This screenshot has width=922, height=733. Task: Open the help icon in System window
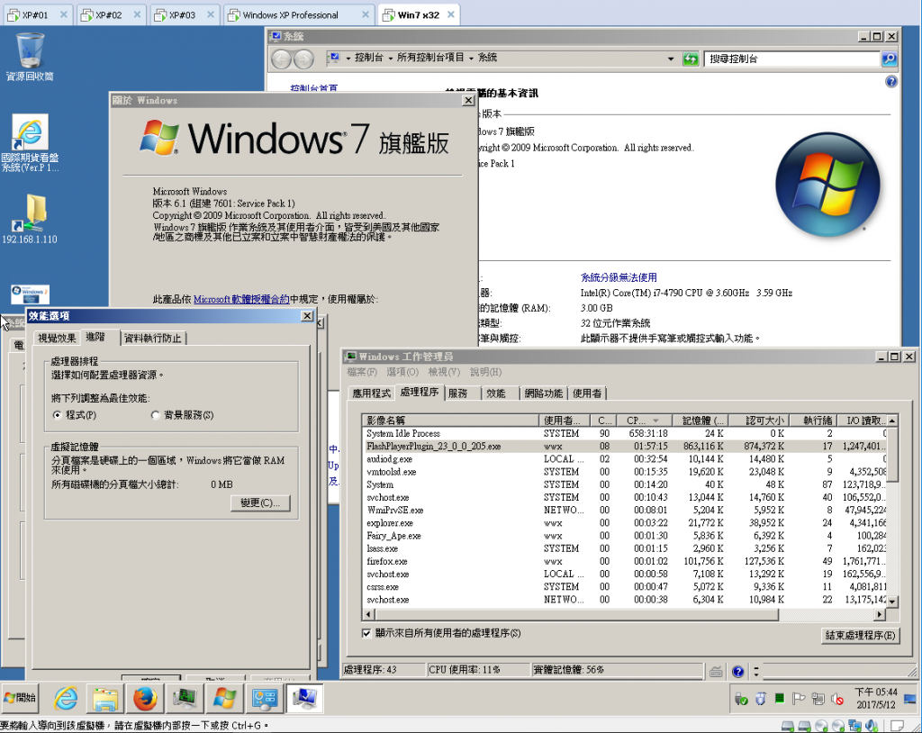pos(891,81)
